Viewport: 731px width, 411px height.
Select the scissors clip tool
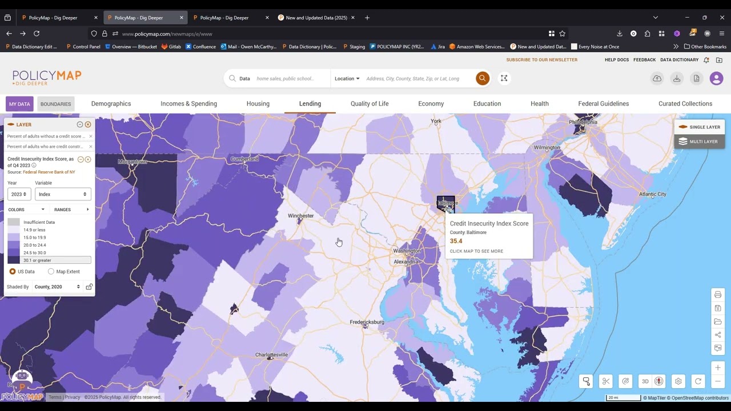[606, 381]
